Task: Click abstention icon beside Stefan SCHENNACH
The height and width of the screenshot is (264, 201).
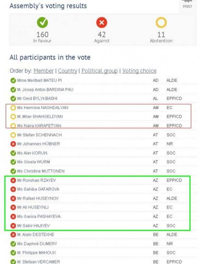Action: (13, 135)
